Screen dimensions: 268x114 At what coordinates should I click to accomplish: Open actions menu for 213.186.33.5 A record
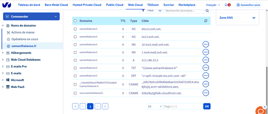[206, 60]
